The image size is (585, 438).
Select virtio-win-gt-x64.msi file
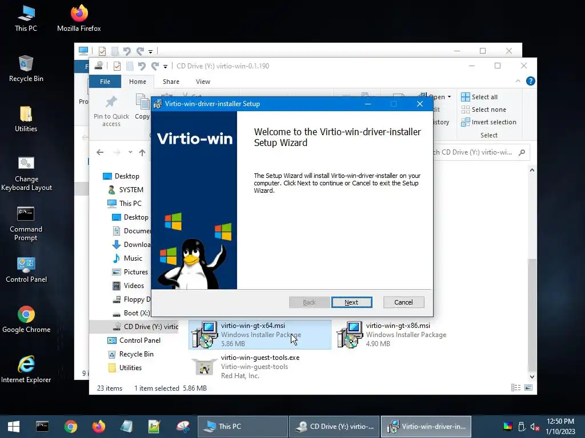pos(260,334)
